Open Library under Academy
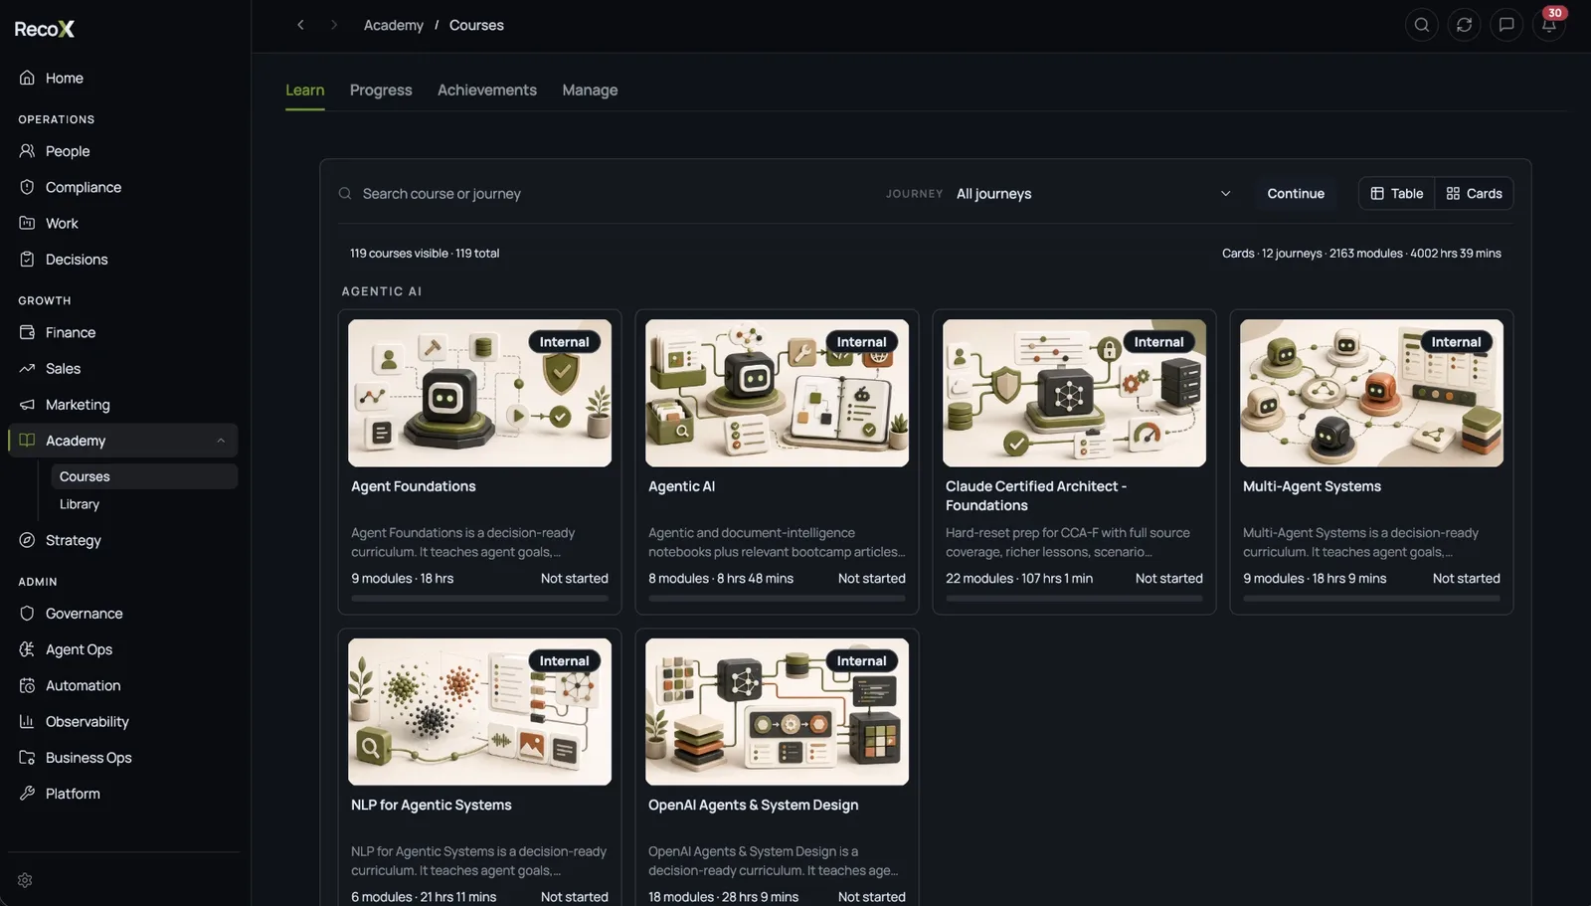The width and height of the screenshot is (1591, 906). pyautogui.click(x=80, y=504)
